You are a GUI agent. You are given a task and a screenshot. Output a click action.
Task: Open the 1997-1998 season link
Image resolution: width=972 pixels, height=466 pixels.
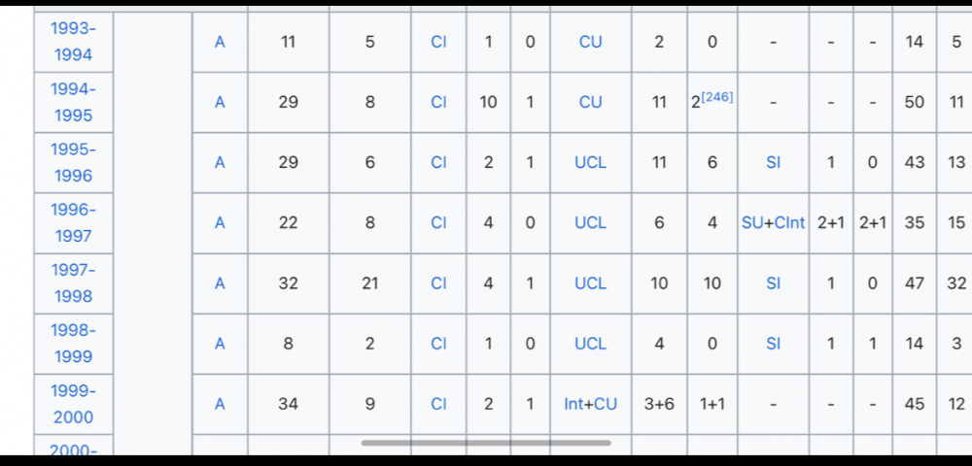click(x=73, y=283)
